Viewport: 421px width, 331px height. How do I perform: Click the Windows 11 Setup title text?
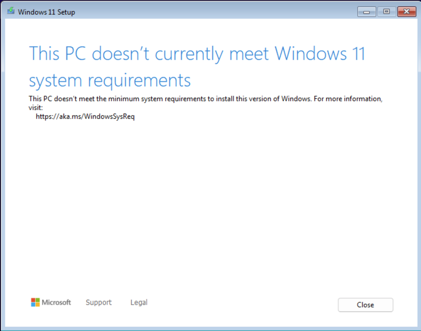point(46,12)
